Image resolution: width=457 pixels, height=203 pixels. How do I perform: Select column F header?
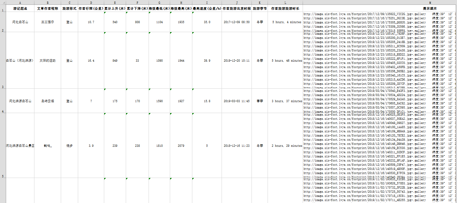[x=137, y=2]
